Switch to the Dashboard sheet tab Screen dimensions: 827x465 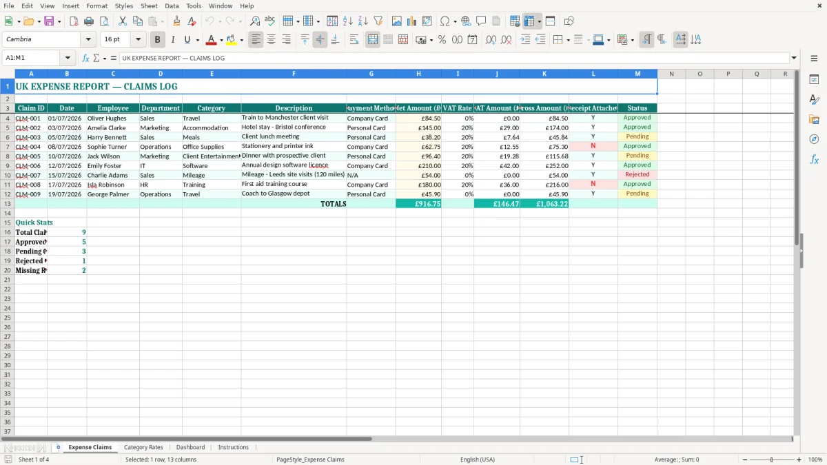190,448
